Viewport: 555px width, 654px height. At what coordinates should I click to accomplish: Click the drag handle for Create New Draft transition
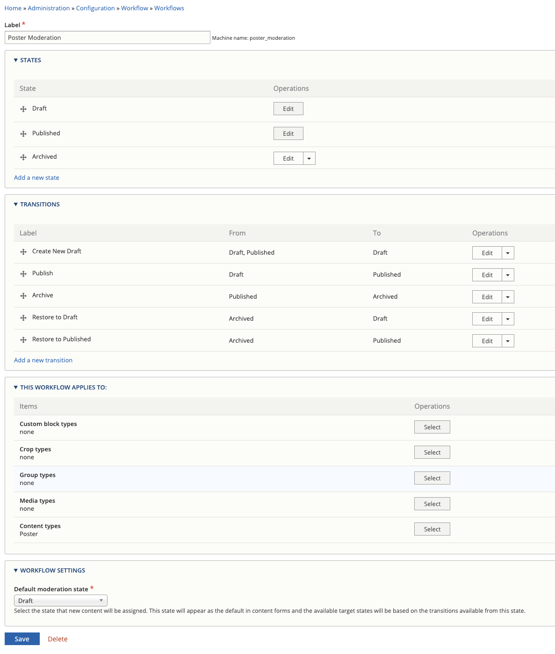pos(23,251)
